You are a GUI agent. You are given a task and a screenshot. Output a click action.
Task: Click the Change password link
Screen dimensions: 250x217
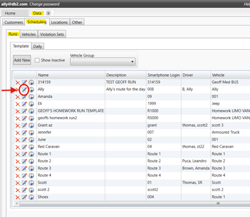coord(45,4)
